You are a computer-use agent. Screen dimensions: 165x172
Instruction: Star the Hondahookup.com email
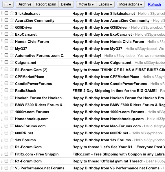click(12, 118)
